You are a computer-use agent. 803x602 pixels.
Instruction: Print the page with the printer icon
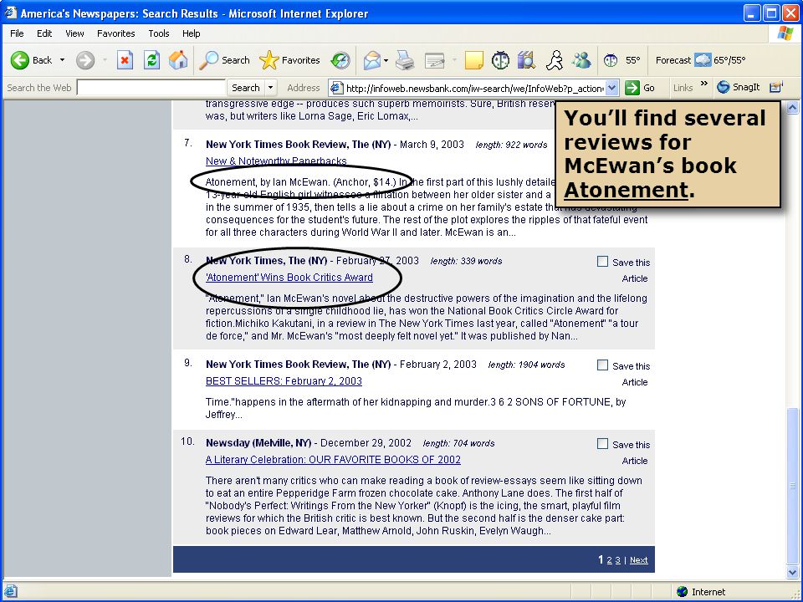(405, 60)
